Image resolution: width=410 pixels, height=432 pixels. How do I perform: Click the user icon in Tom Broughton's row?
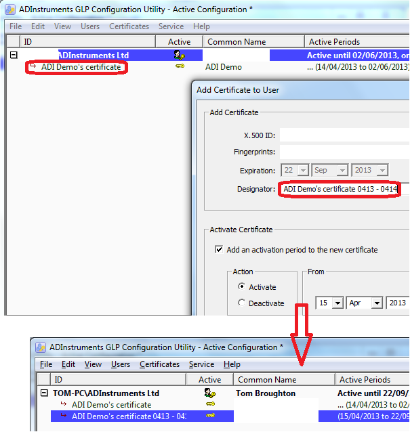point(209,393)
